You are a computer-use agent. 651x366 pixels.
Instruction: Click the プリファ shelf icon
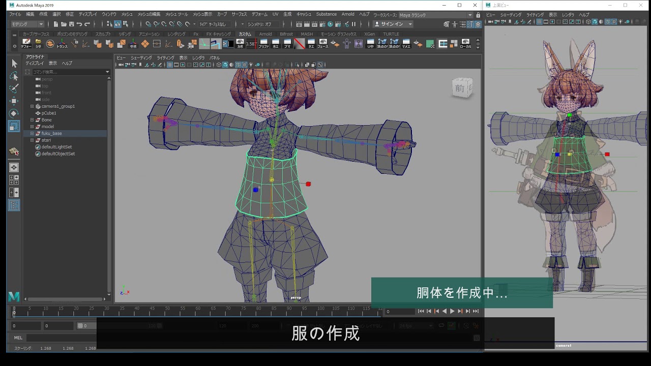click(x=263, y=44)
